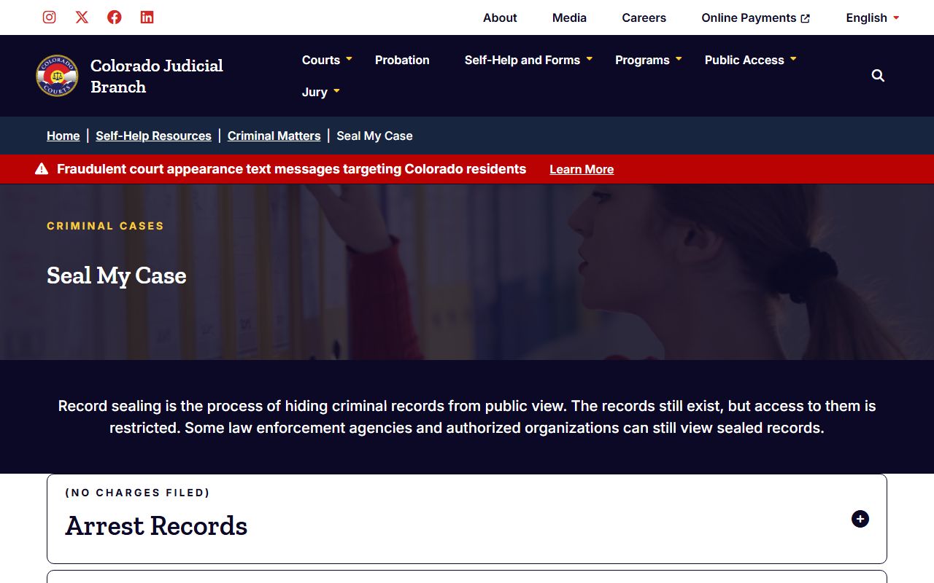Click the Colorado Judicial Branch site title
Screen dimensions: 934x583
point(157,76)
